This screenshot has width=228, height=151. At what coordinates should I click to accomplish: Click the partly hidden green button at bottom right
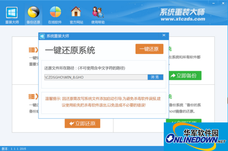click(184, 121)
